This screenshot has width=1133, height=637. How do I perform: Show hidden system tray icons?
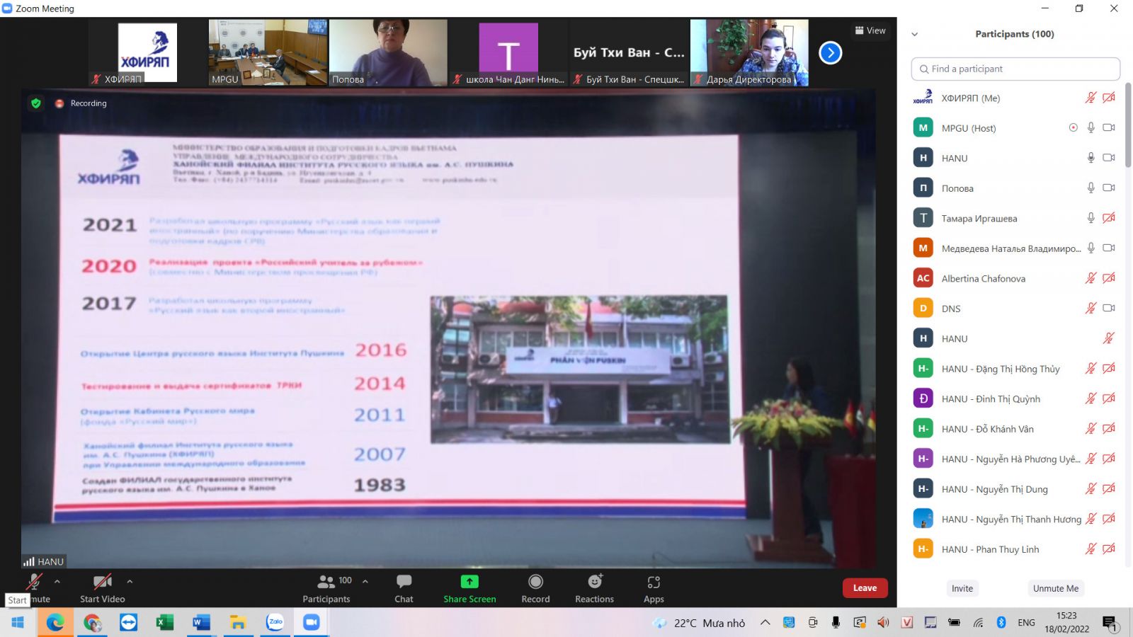[765, 623]
